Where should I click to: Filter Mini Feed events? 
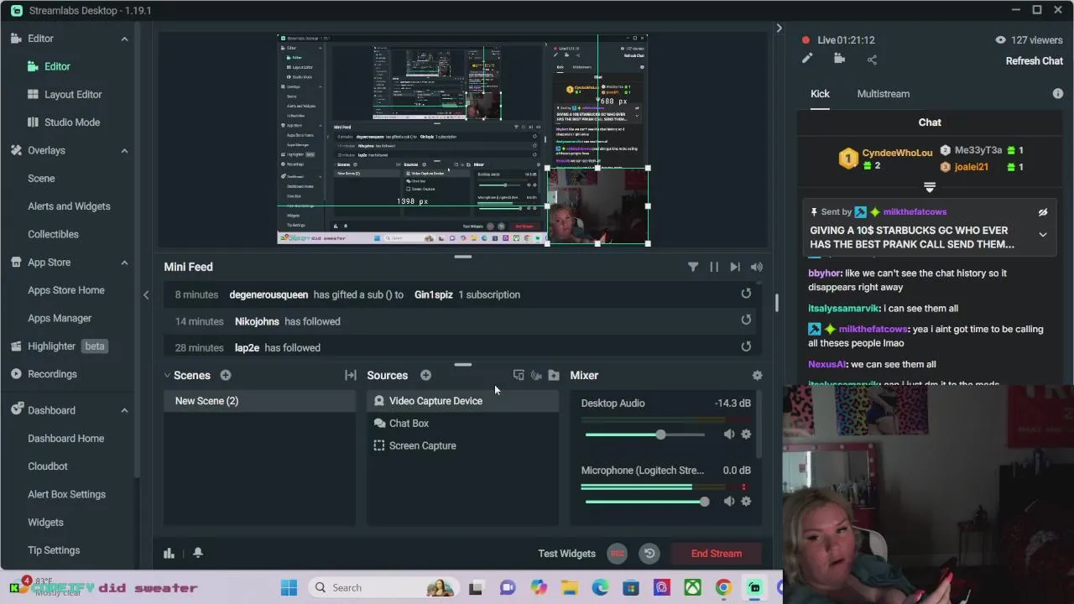point(693,267)
